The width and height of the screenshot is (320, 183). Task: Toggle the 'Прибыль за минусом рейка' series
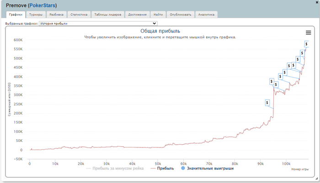point(115,168)
